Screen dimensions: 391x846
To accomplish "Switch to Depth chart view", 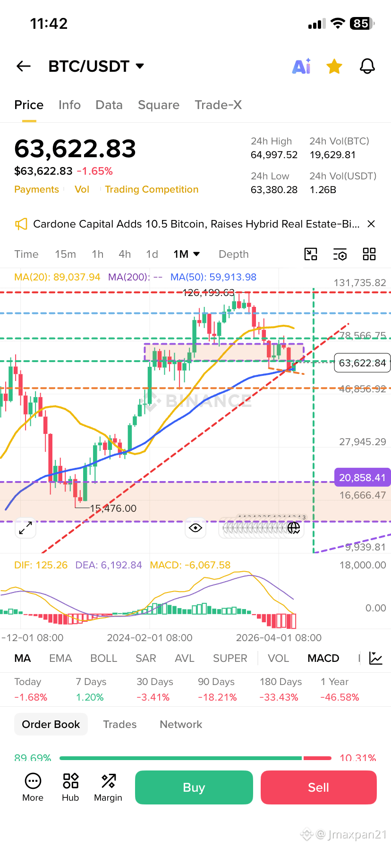I will click(x=234, y=254).
